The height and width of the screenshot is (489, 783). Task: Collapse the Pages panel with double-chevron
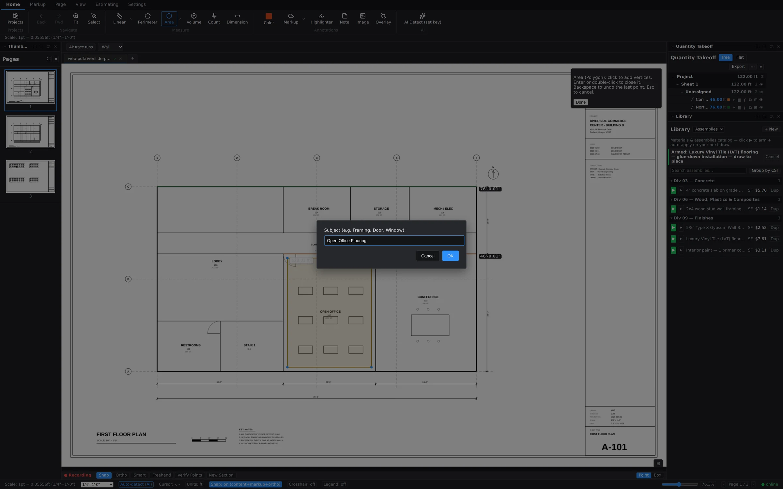[x=56, y=59]
